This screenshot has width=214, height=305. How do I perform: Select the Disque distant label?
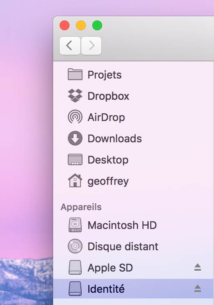[x=123, y=247]
